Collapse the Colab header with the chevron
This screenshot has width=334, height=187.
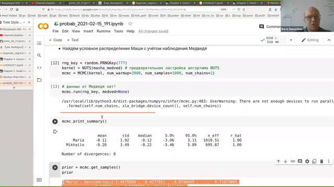(x=329, y=40)
